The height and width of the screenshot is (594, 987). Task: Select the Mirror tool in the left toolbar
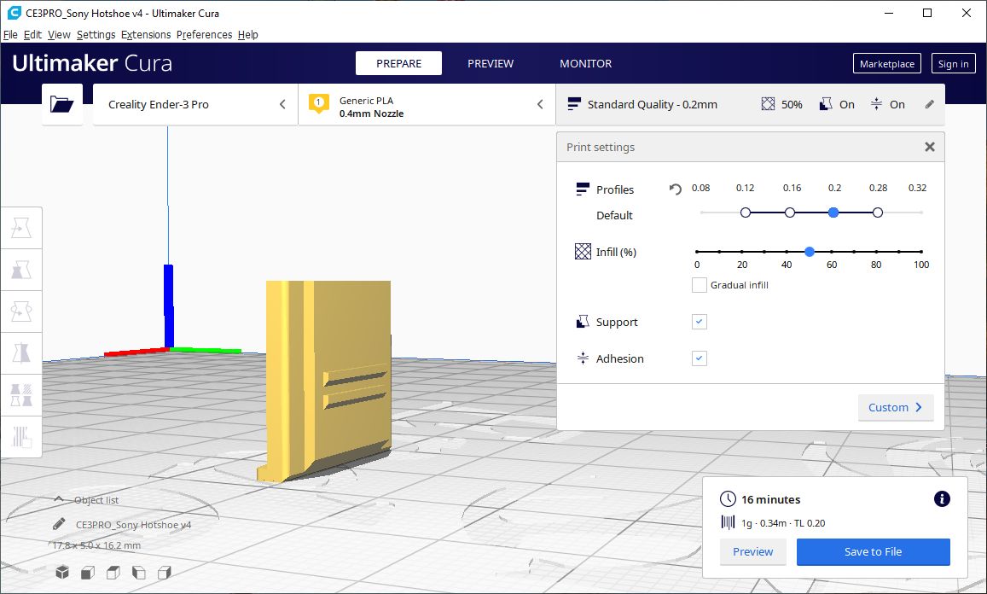point(21,353)
